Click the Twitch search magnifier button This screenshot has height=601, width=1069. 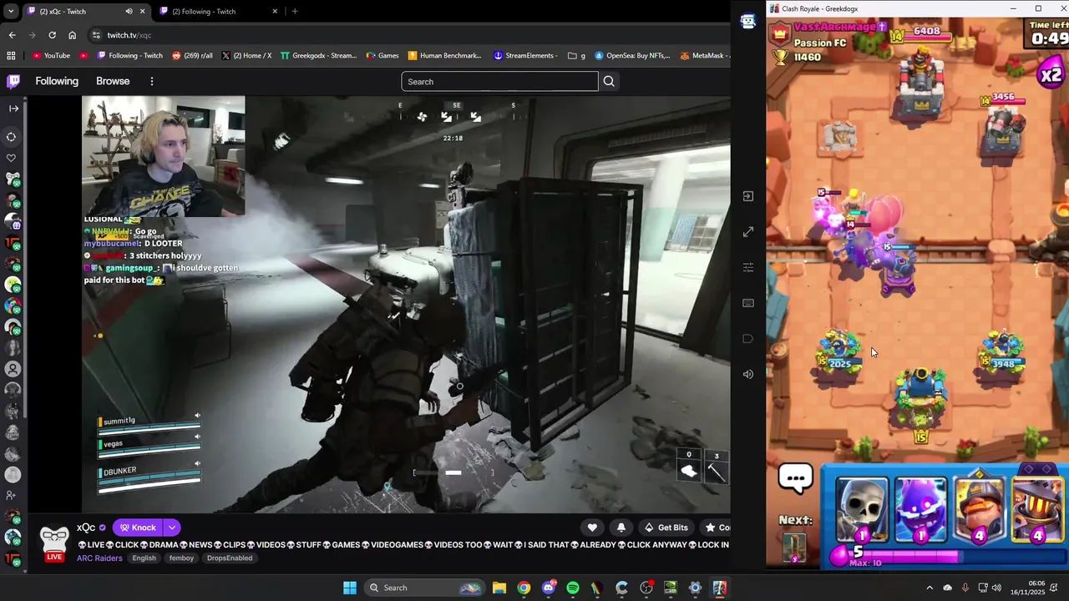pos(609,81)
